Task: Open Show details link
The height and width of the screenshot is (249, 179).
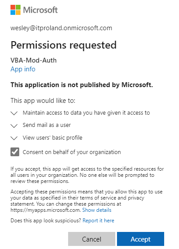Action: point(97,210)
